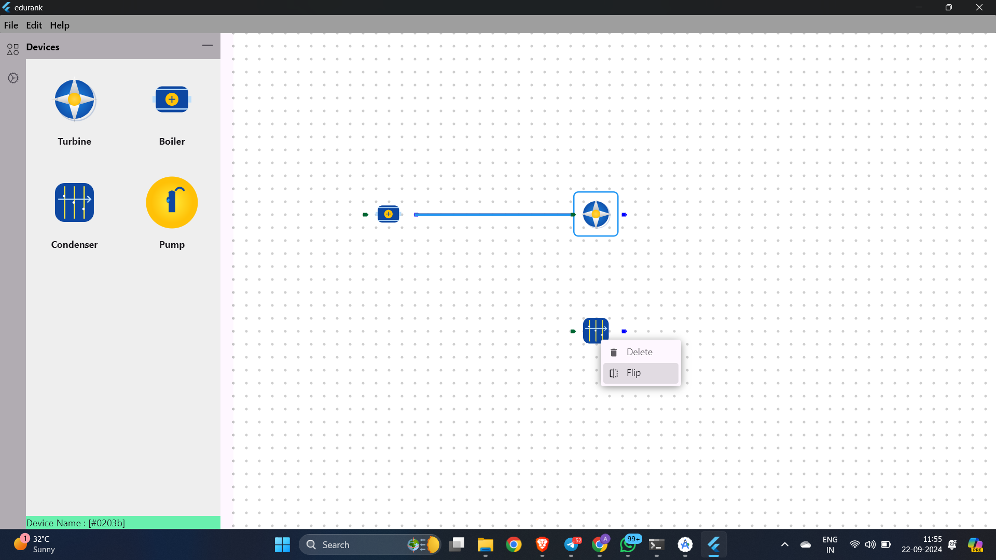Pick the Condenser device icon

point(74,203)
